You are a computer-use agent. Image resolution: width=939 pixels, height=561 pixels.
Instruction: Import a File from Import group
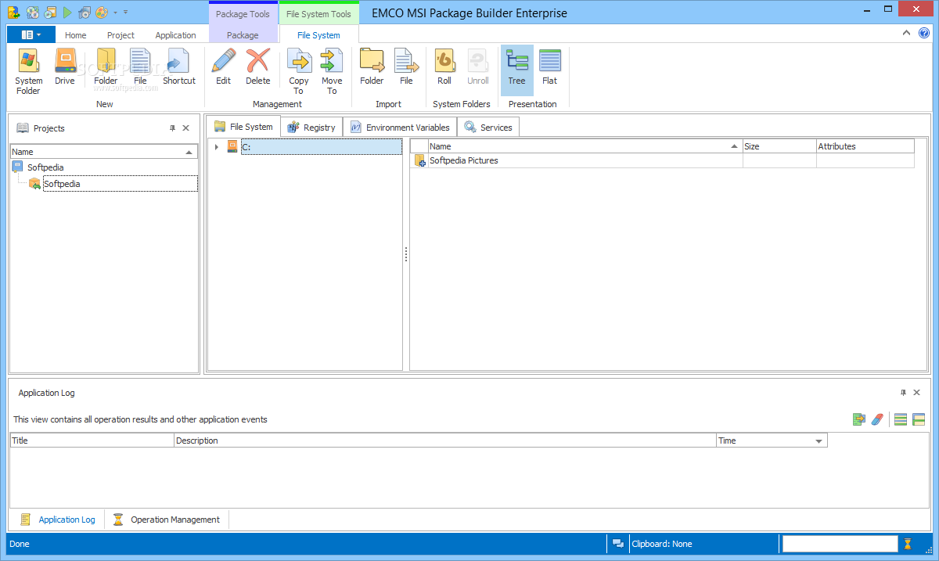click(406, 67)
